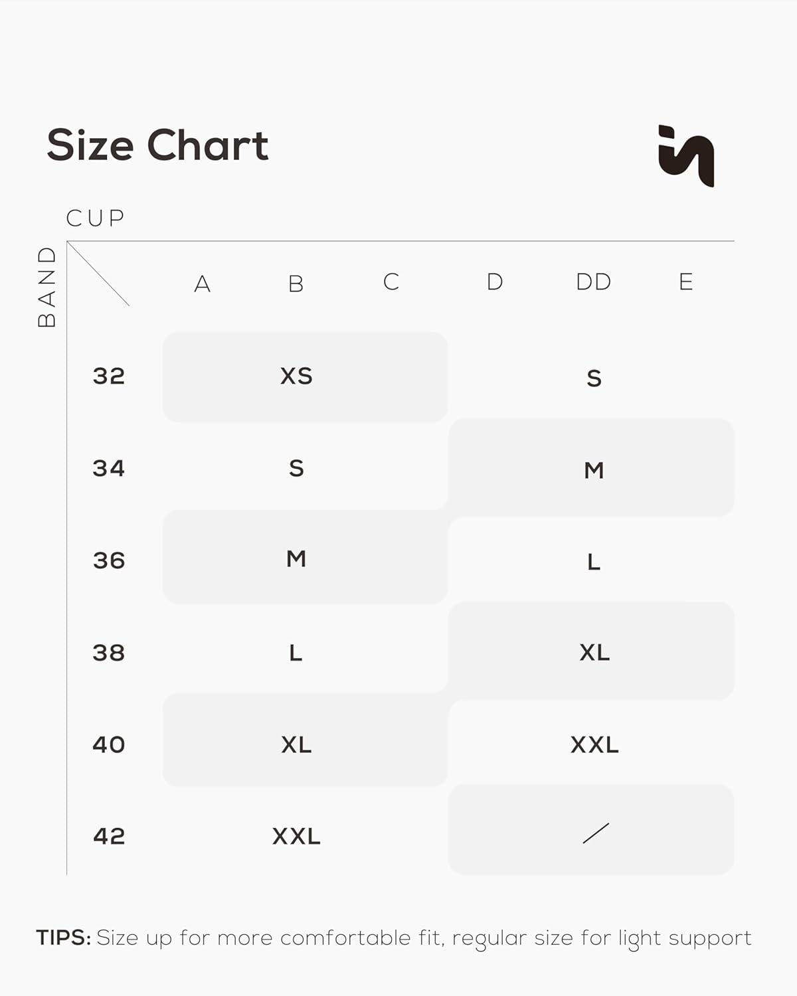Choose XXL in the band 42 row
Screen dimensions: 797x996
[x=296, y=836]
